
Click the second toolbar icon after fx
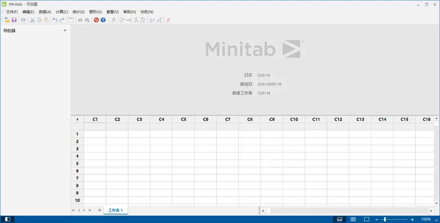click(130, 20)
